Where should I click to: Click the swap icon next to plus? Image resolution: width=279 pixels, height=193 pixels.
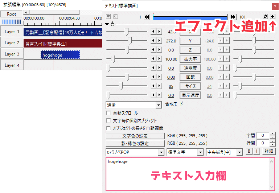click(265, 16)
